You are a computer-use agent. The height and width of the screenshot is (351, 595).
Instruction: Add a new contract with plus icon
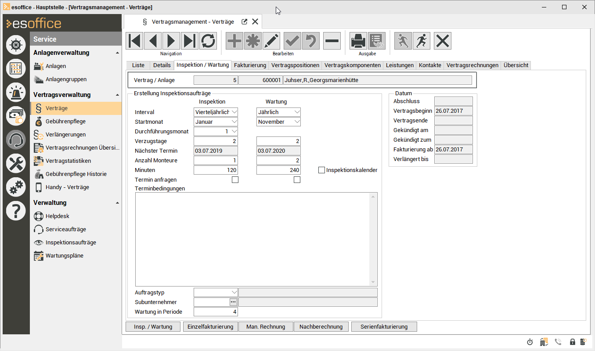coord(234,41)
